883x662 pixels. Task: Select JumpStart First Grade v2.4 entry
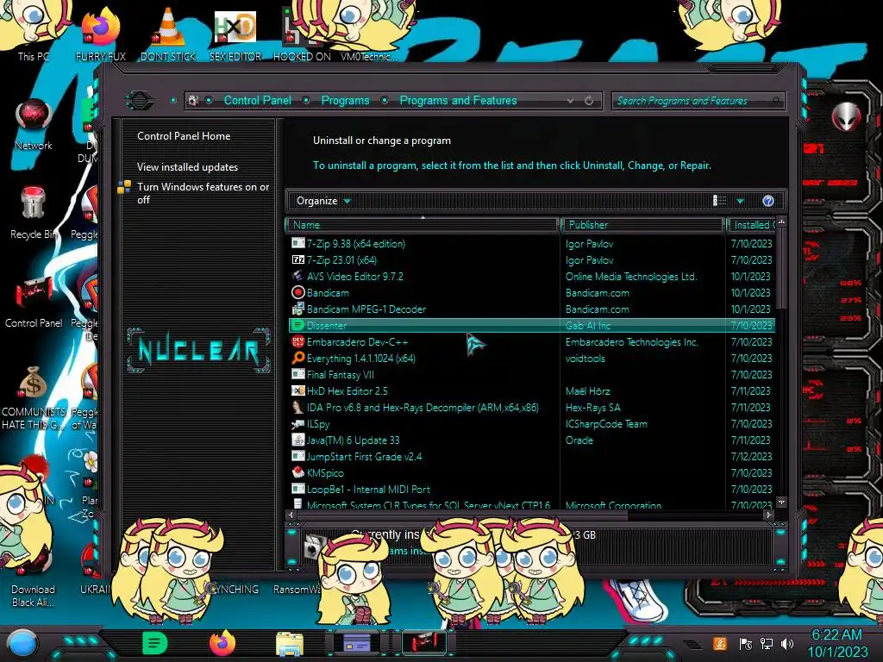(532, 457)
